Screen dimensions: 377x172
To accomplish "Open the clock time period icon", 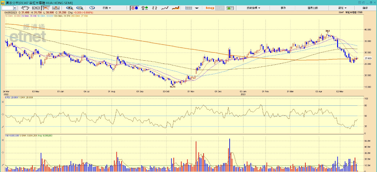I will tap(92, 8).
